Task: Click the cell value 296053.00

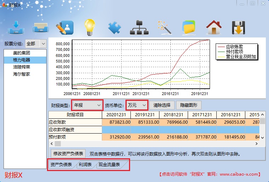Action: [231, 122]
